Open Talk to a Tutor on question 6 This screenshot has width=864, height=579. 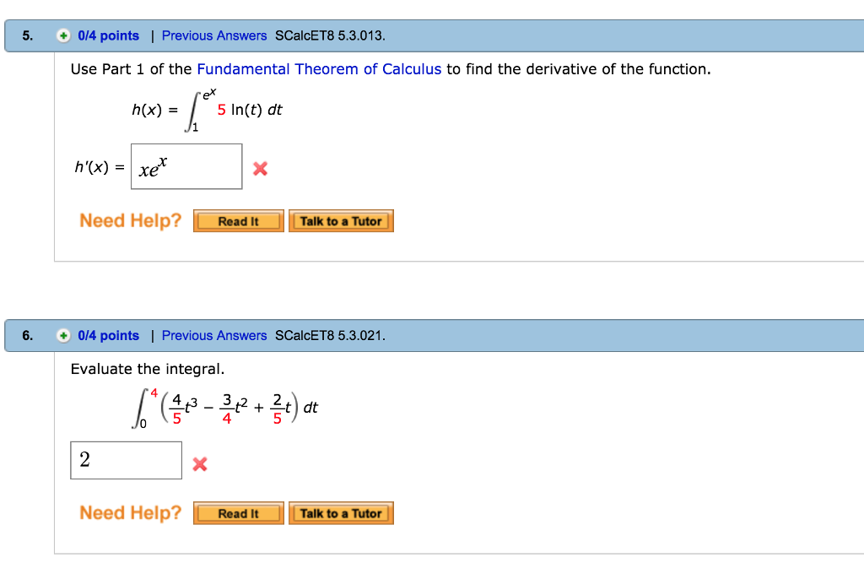click(x=341, y=512)
